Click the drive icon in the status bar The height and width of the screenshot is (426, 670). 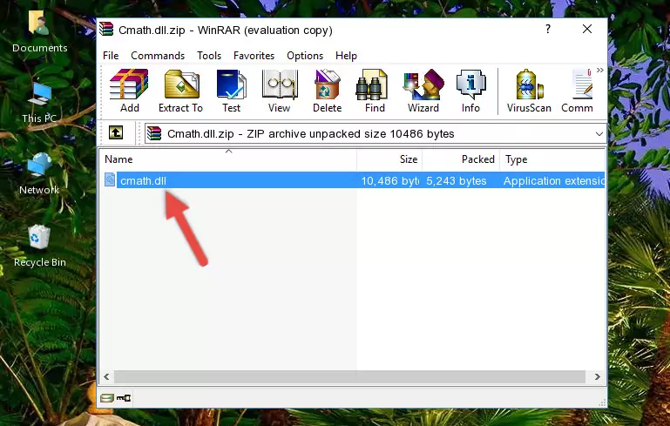(x=107, y=398)
